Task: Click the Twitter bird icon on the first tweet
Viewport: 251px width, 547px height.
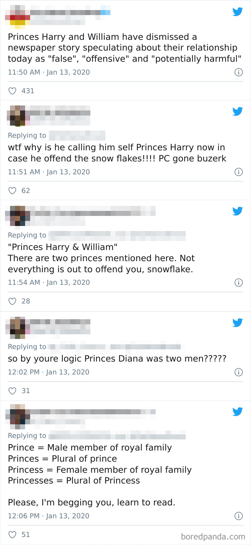Action: coord(237,12)
